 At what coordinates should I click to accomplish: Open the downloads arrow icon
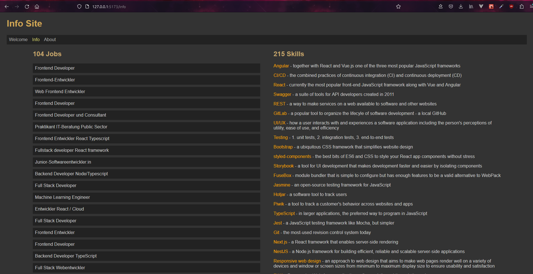click(x=461, y=7)
